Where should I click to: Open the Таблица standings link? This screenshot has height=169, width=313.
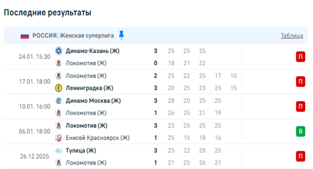[292, 36]
